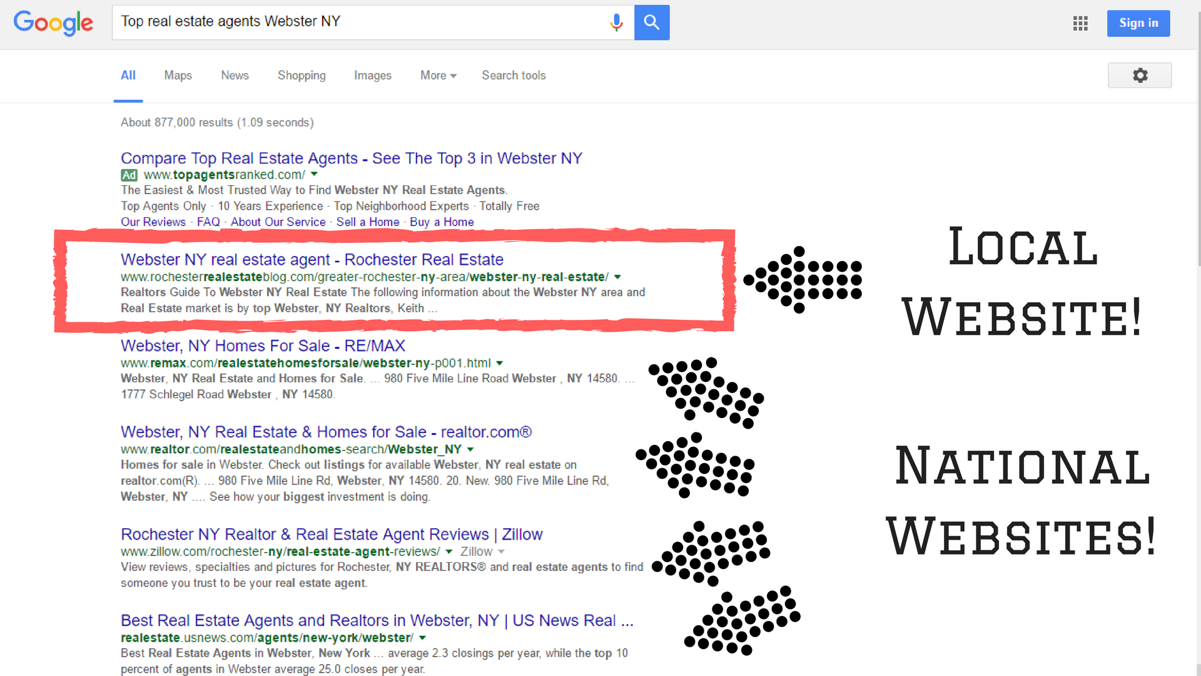This screenshot has width=1201, height=676.
Task: Click the Google logo
Action: [53, 23]
